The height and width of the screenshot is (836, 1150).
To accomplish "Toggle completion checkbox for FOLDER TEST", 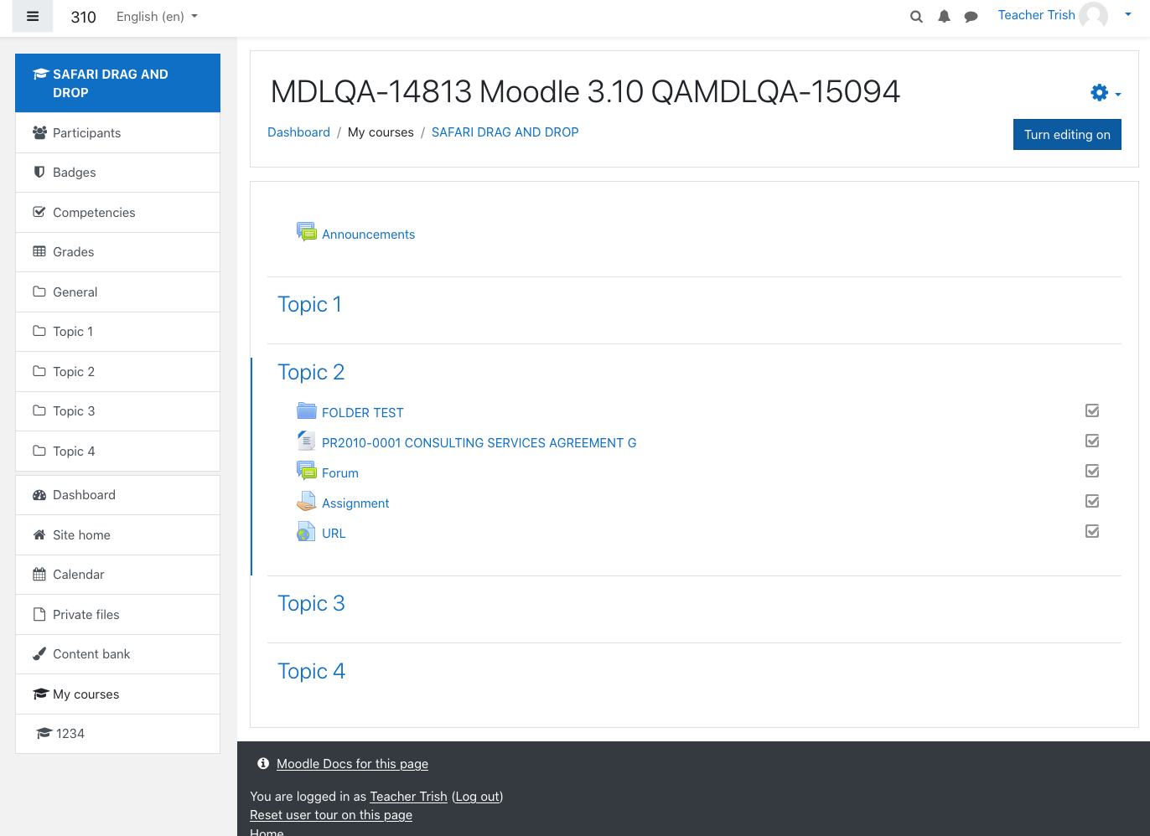I will click(1092, 410).
